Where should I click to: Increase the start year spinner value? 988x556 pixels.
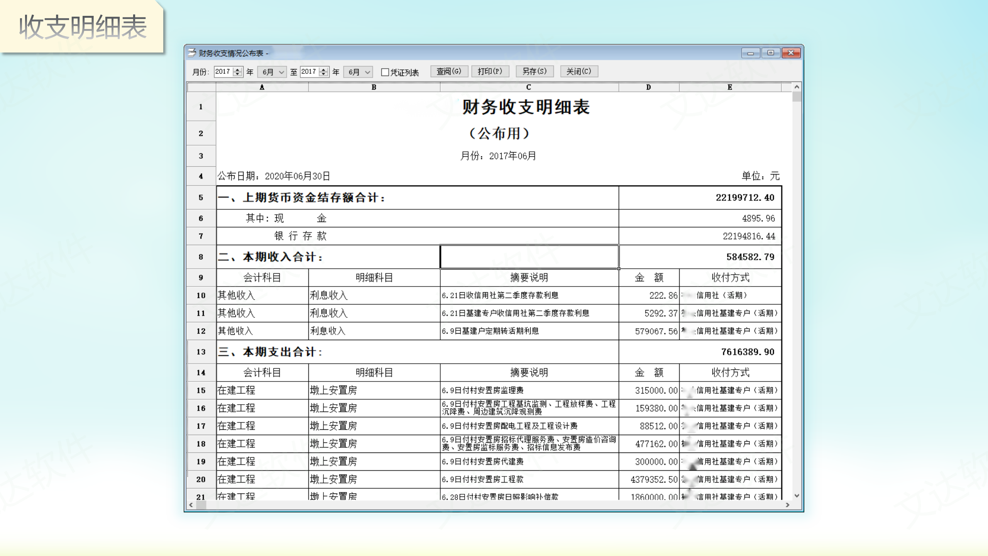tap(238, 69)
